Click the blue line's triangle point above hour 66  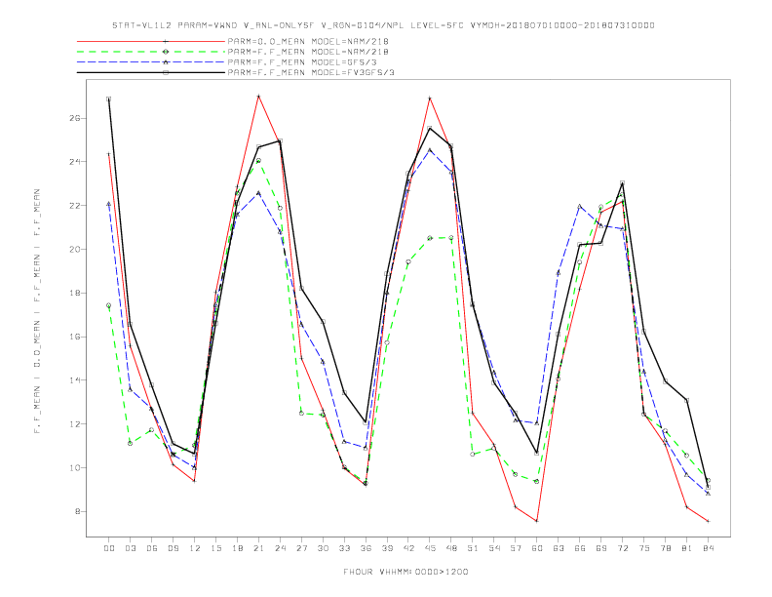(580, 206)
